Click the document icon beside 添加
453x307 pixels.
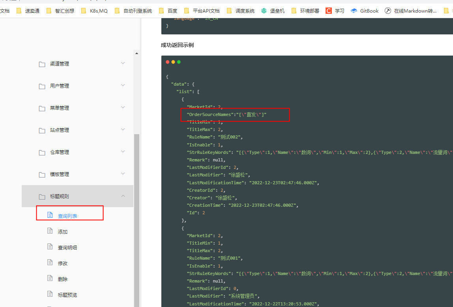pos(50,231)
